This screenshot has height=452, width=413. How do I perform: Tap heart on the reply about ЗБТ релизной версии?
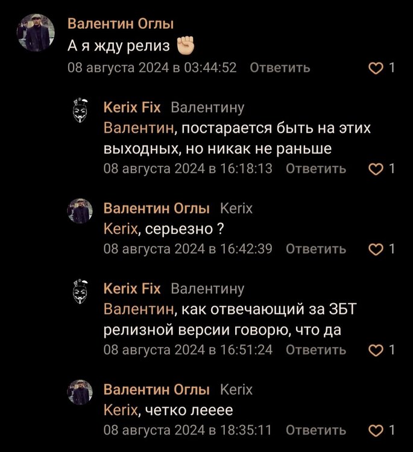click(376, 350)
